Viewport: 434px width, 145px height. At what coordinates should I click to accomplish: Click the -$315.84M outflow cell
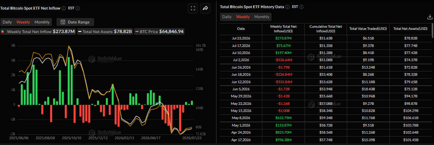click(x=283, y=81)
